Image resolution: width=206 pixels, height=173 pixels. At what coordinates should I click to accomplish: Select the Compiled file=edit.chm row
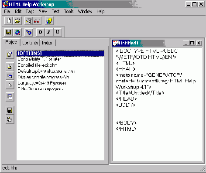(x=60, y=65)
